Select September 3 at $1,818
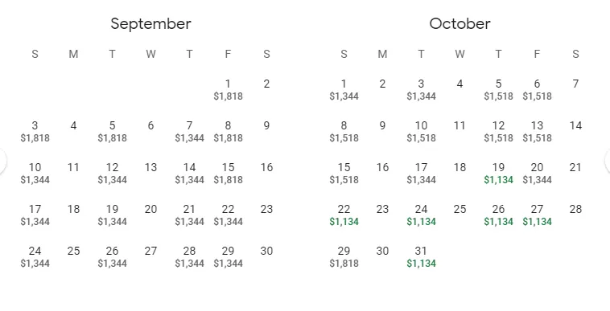This screenshot has height=311, width=610. pos(35,131)
